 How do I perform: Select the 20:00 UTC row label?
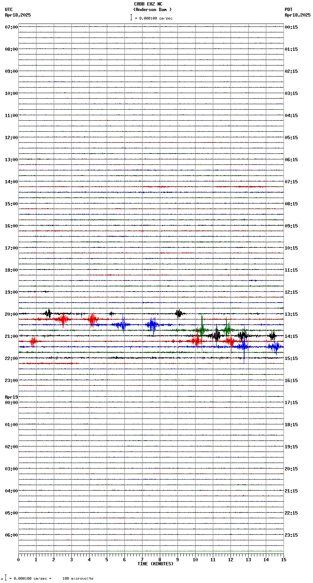click(x=11, y=314)
